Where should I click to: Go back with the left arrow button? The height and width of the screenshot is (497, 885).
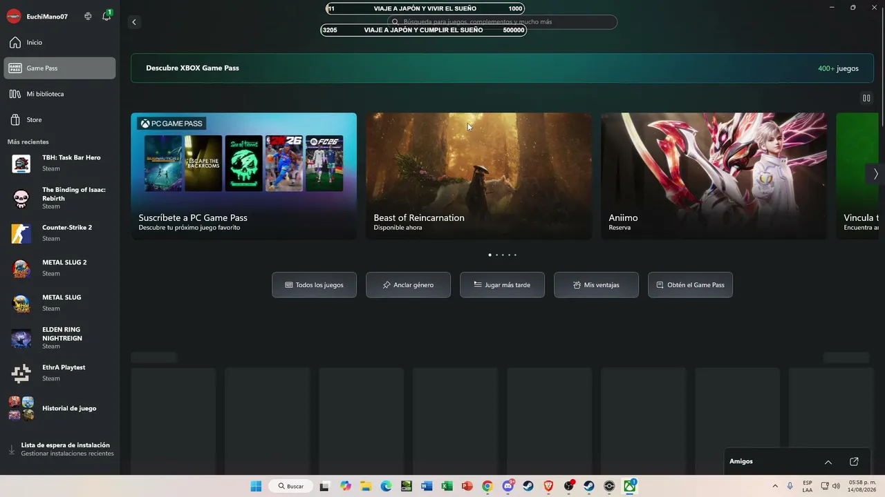134,22
